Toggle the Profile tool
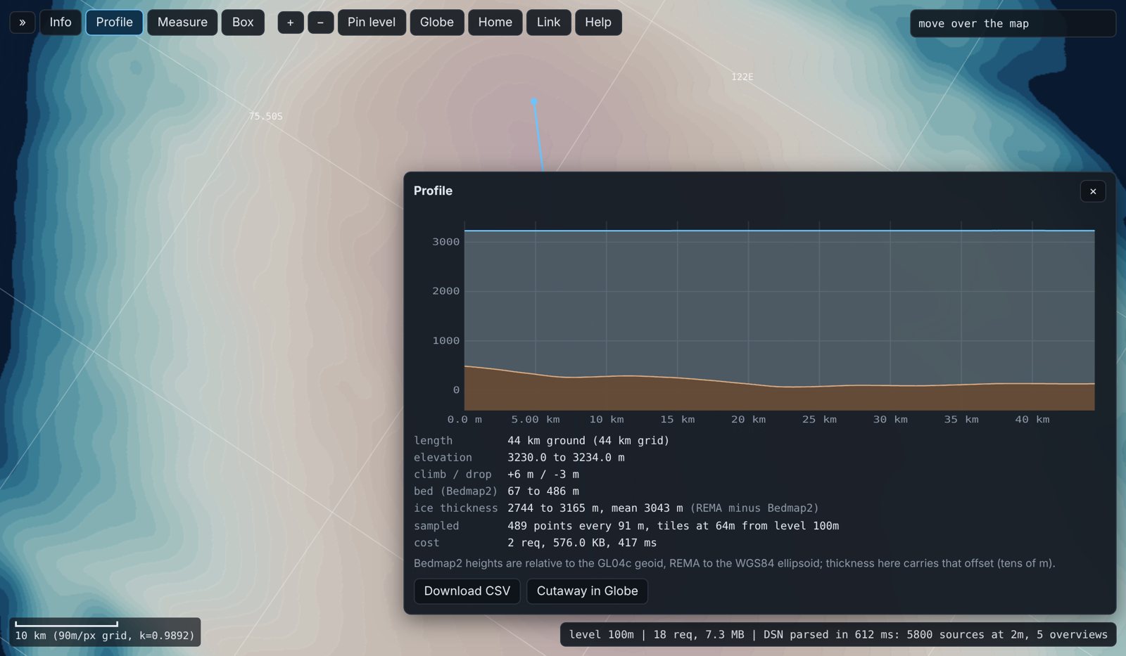Image resolution: width=1126 pixels, height=656 pixels. [115, 22]
